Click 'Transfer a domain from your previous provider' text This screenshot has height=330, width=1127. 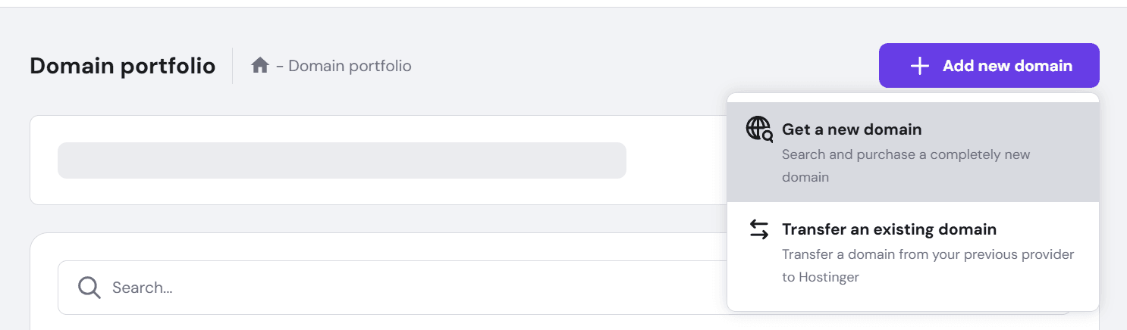pos(928,254)
